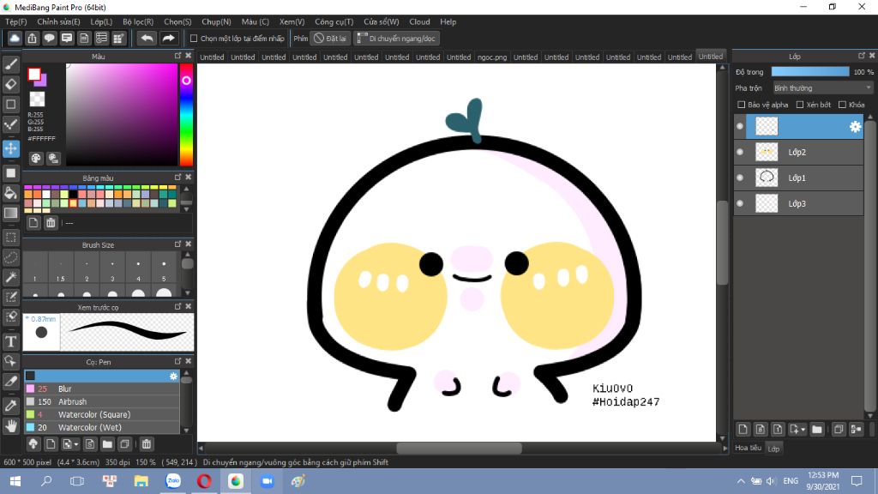This screenshot has height=494, width=878.
Task: Select the Watercolor (Square) brush
Action: [x=102, y=414]
